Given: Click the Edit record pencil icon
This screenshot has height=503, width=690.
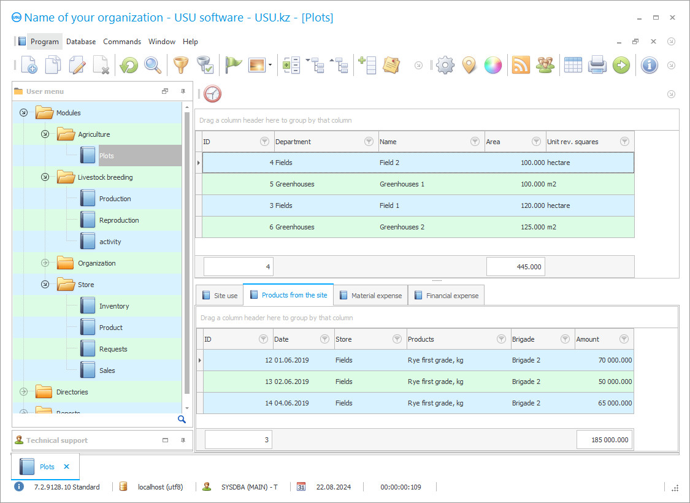Looking at the screenshot, I should [x=77, y=65].
